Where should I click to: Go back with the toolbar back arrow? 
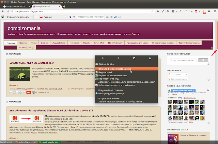pos(8,11)
